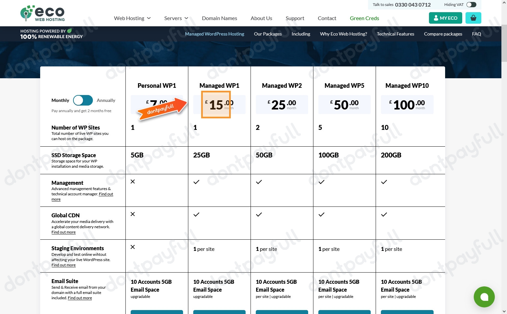
Task: Click the £100.00 month price
Action: point(407,105)
